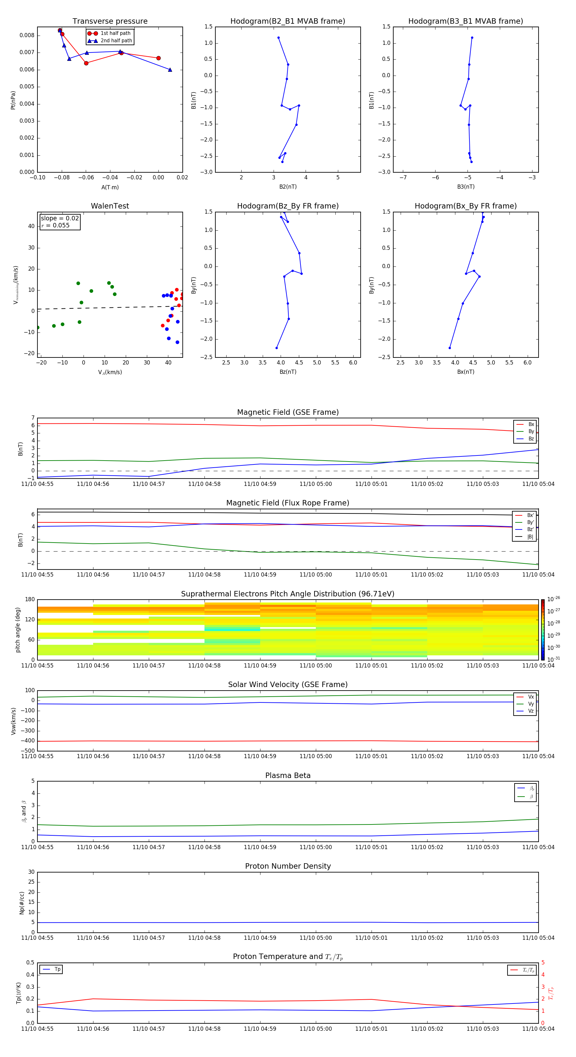Click the rightmost blue triangle in Transverse pressure

pyautogui.click(x=170, y=70)
